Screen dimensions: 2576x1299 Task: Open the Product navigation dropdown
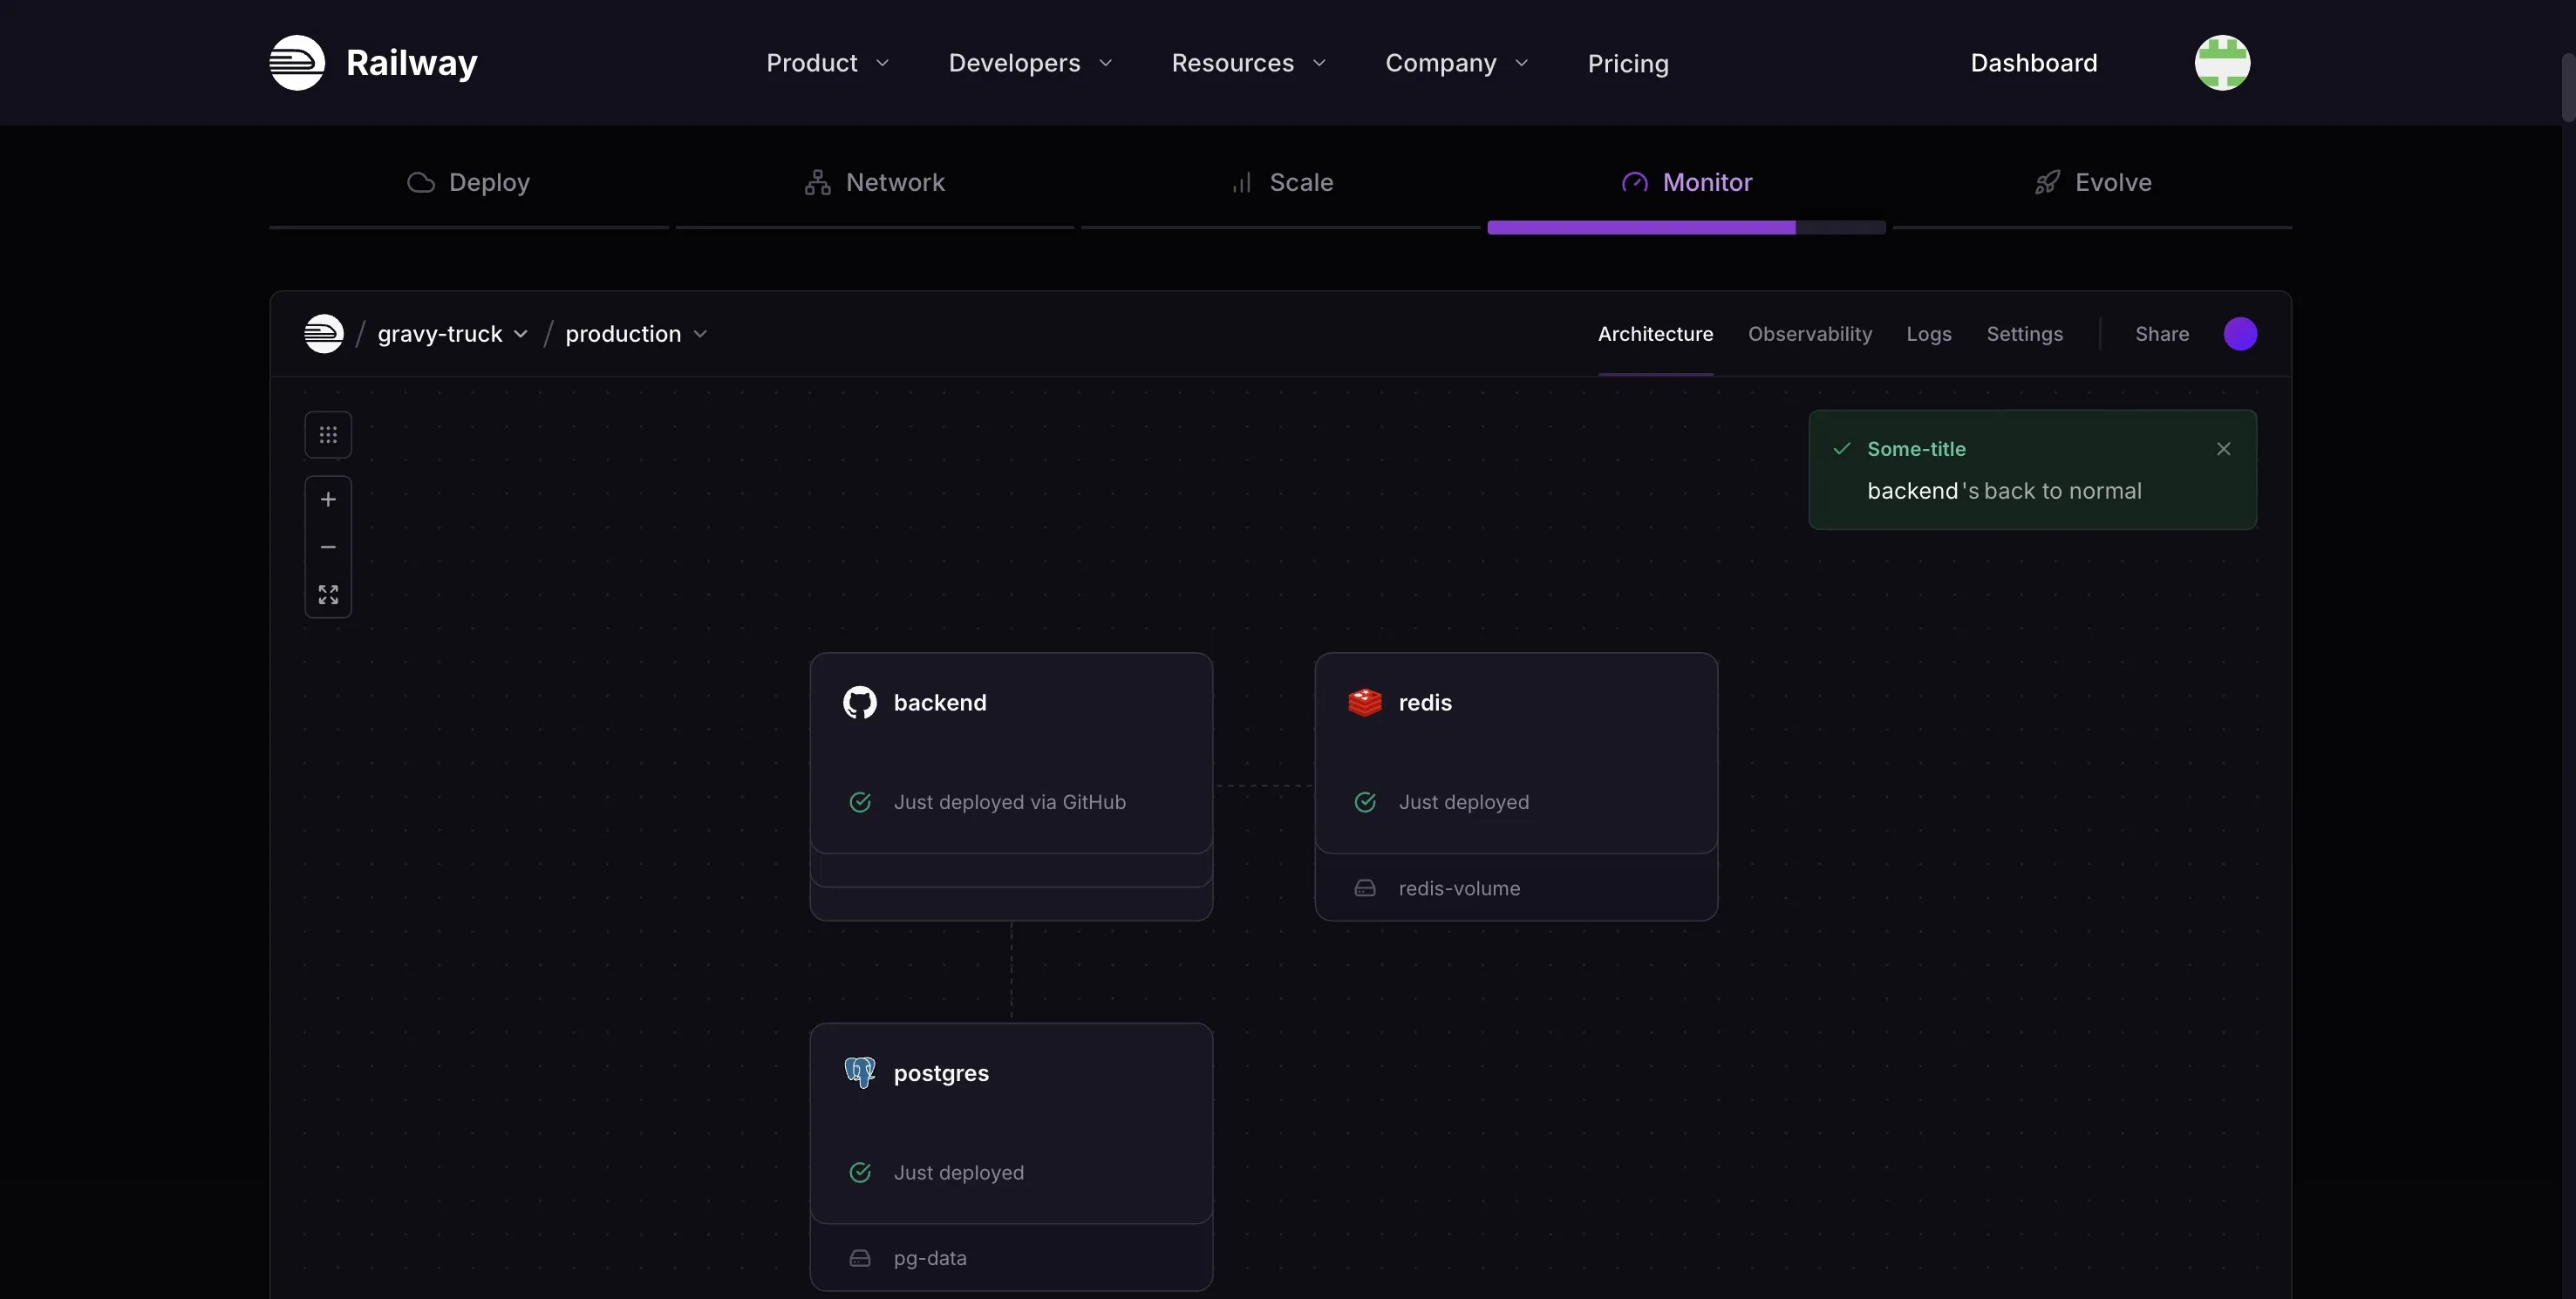click(x=828, y=63)
